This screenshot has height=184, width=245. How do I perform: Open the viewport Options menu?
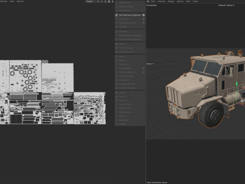point(180,1)
